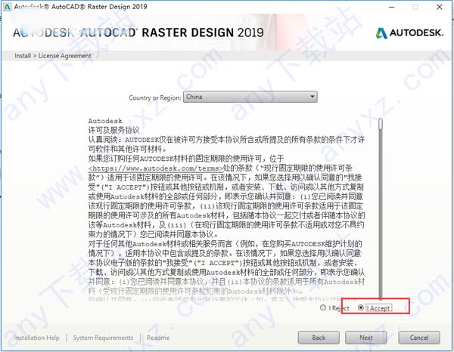Click the Cancel button
Viewport: 454px width, 352px height.
click(x=419, y=338)
